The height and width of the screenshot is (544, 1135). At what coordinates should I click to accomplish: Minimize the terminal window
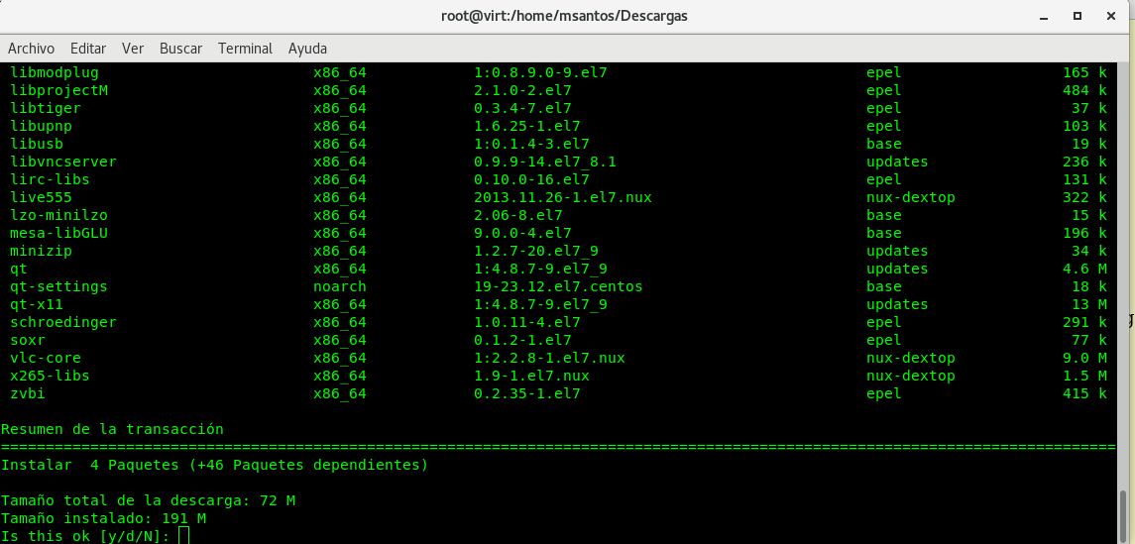pyautogui.click(x=1043, y=16)
